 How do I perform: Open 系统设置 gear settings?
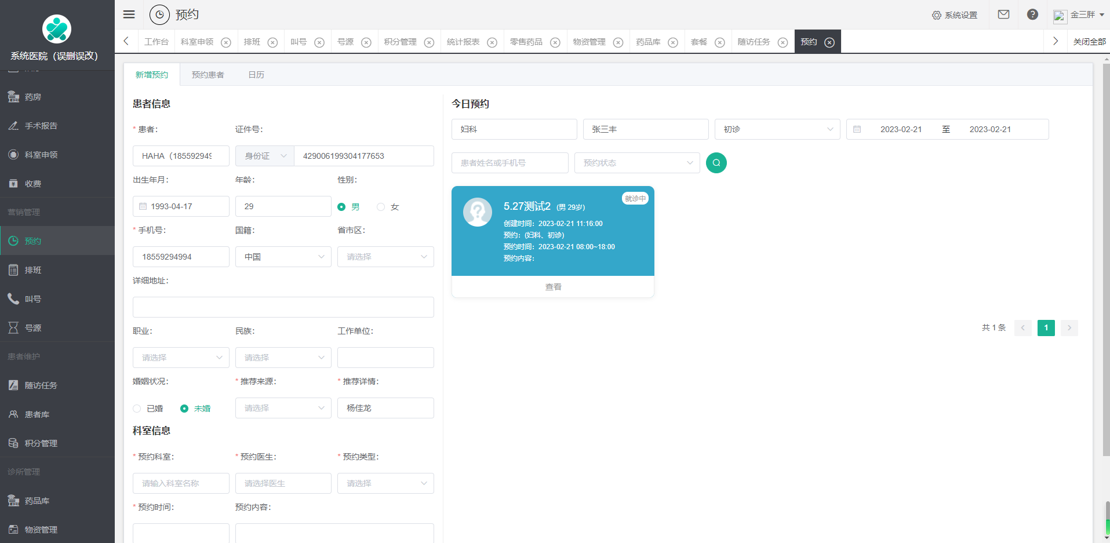click(955, 15)
